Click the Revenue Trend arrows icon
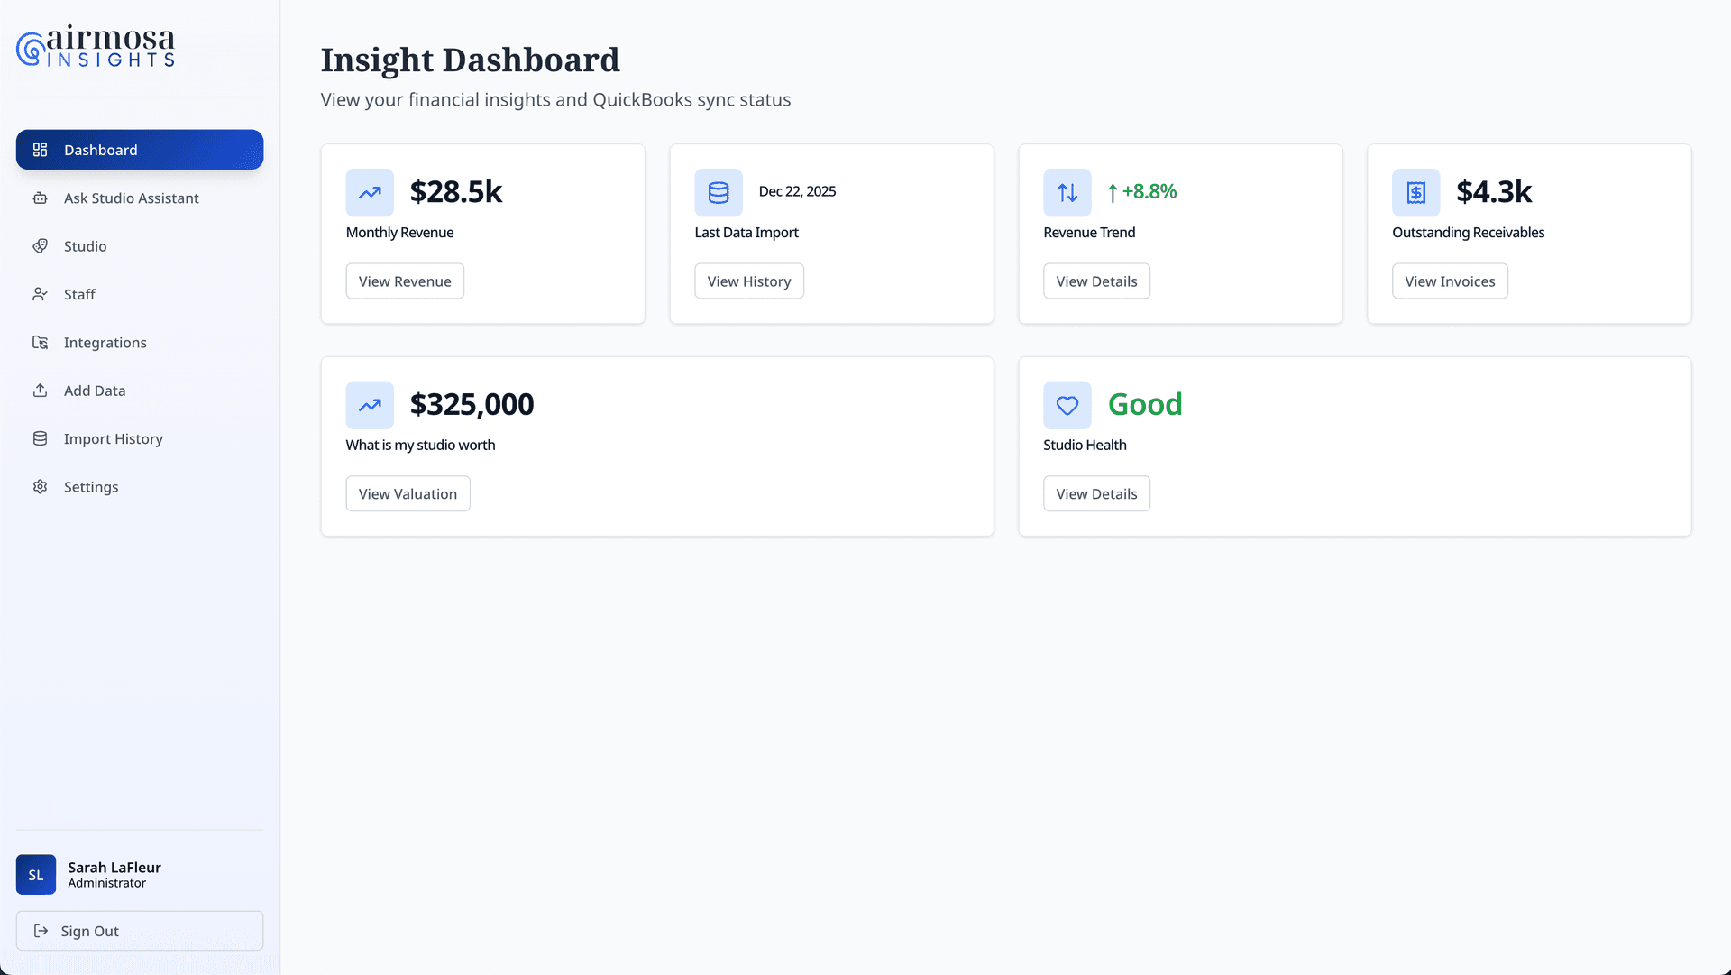This screenshot has width=1731, height=975. tap(1067, 192)
